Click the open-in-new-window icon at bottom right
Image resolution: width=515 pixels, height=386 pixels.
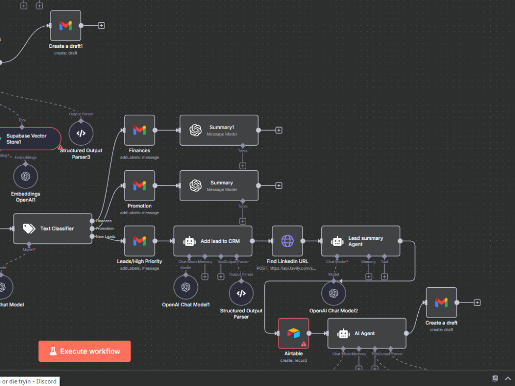(495, 378)
